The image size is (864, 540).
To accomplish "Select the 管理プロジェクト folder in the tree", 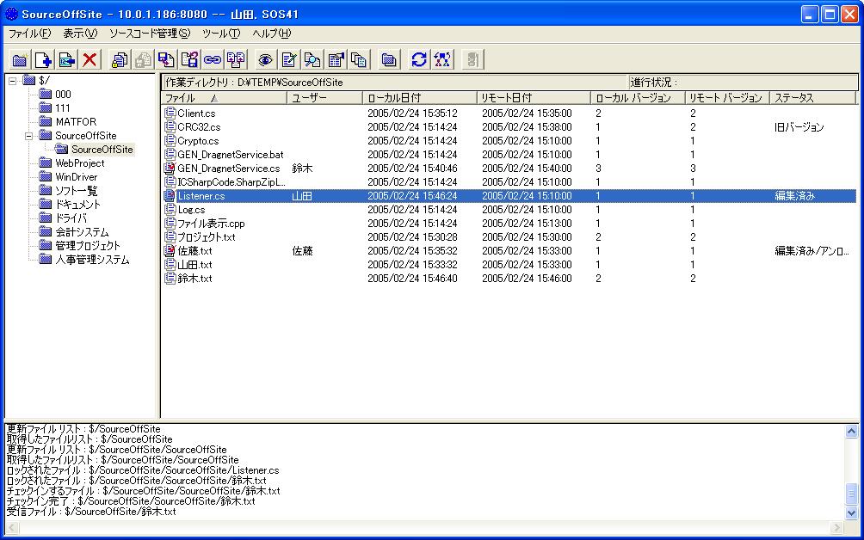I will (x=87, y=246).
